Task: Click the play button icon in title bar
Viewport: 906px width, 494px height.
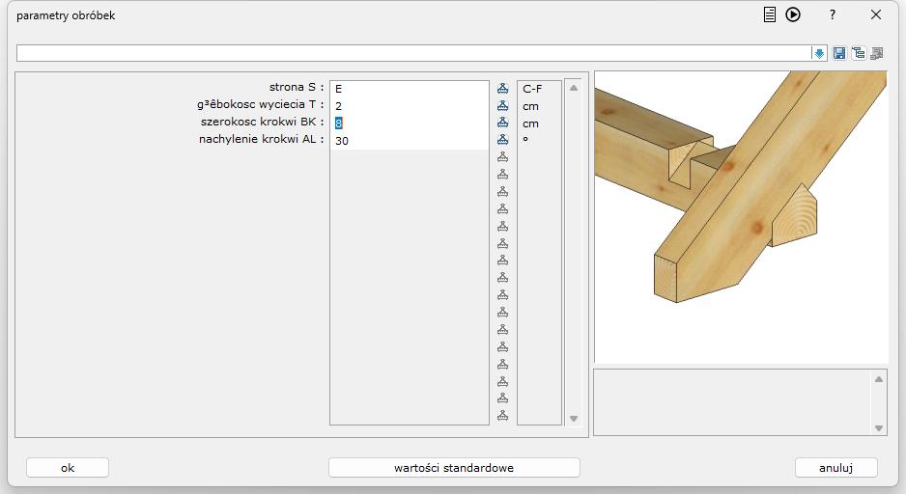Action: coord(793,15)
